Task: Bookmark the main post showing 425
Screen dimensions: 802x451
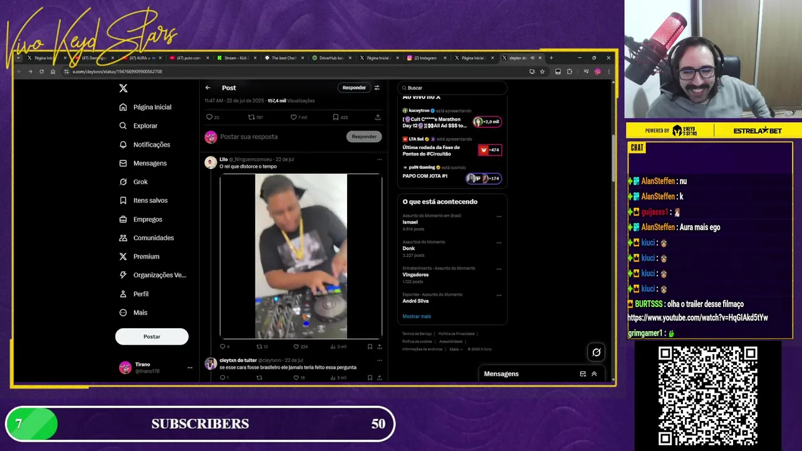Action: (336, 117)
